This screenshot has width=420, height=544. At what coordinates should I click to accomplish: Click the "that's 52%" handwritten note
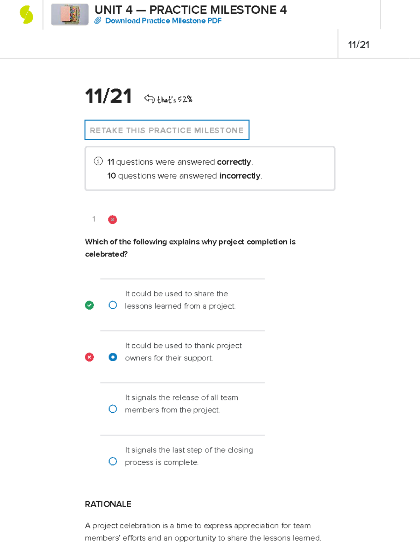175,99
